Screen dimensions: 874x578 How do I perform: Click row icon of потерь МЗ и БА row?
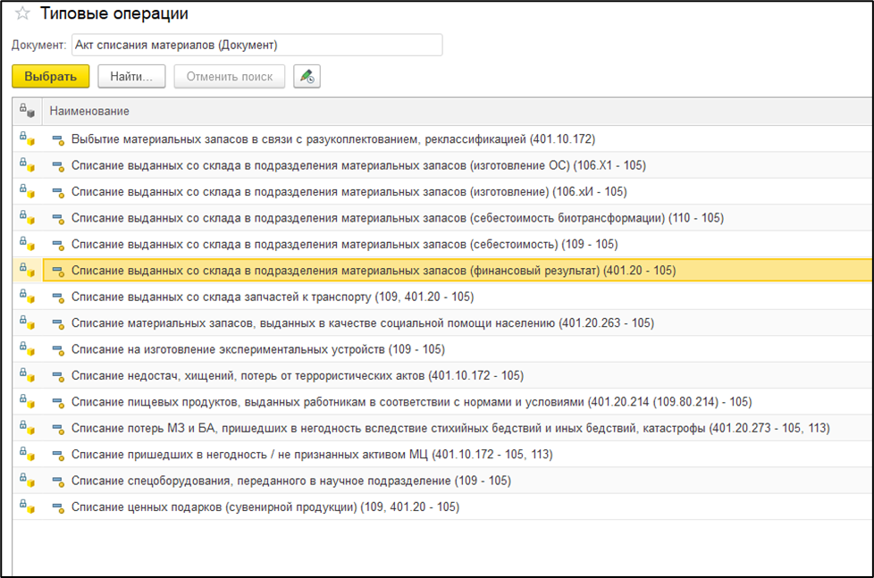(x=58, y=428)
